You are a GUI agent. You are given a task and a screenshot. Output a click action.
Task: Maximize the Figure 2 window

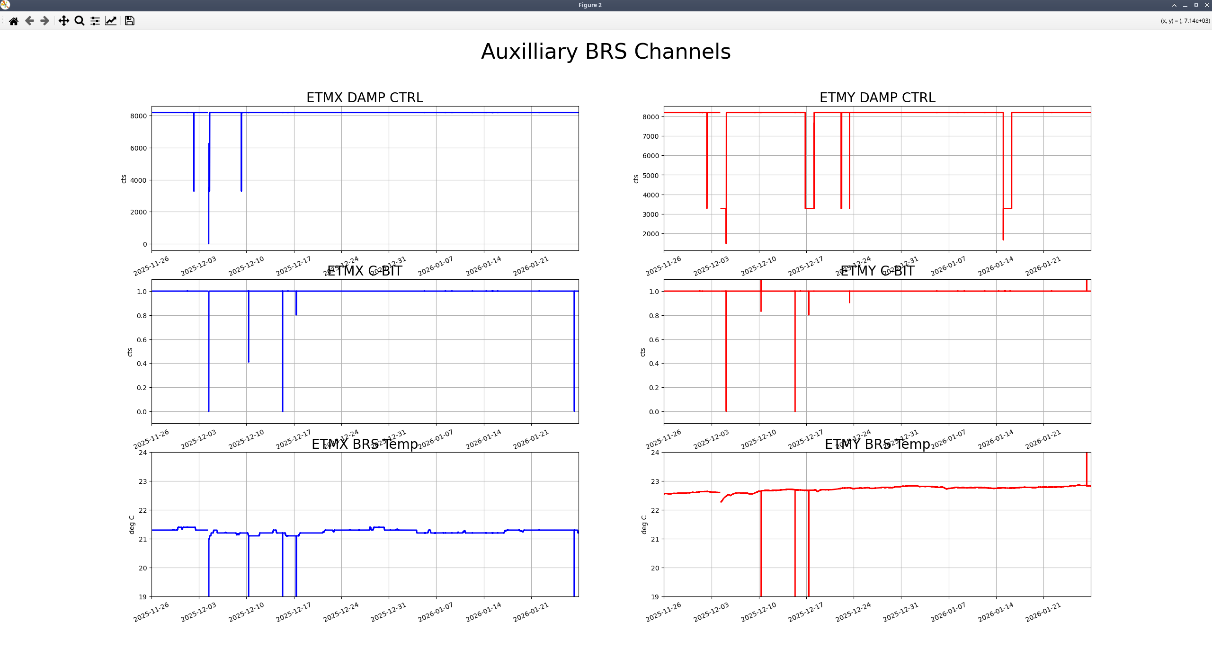[x=1196, y=5]
